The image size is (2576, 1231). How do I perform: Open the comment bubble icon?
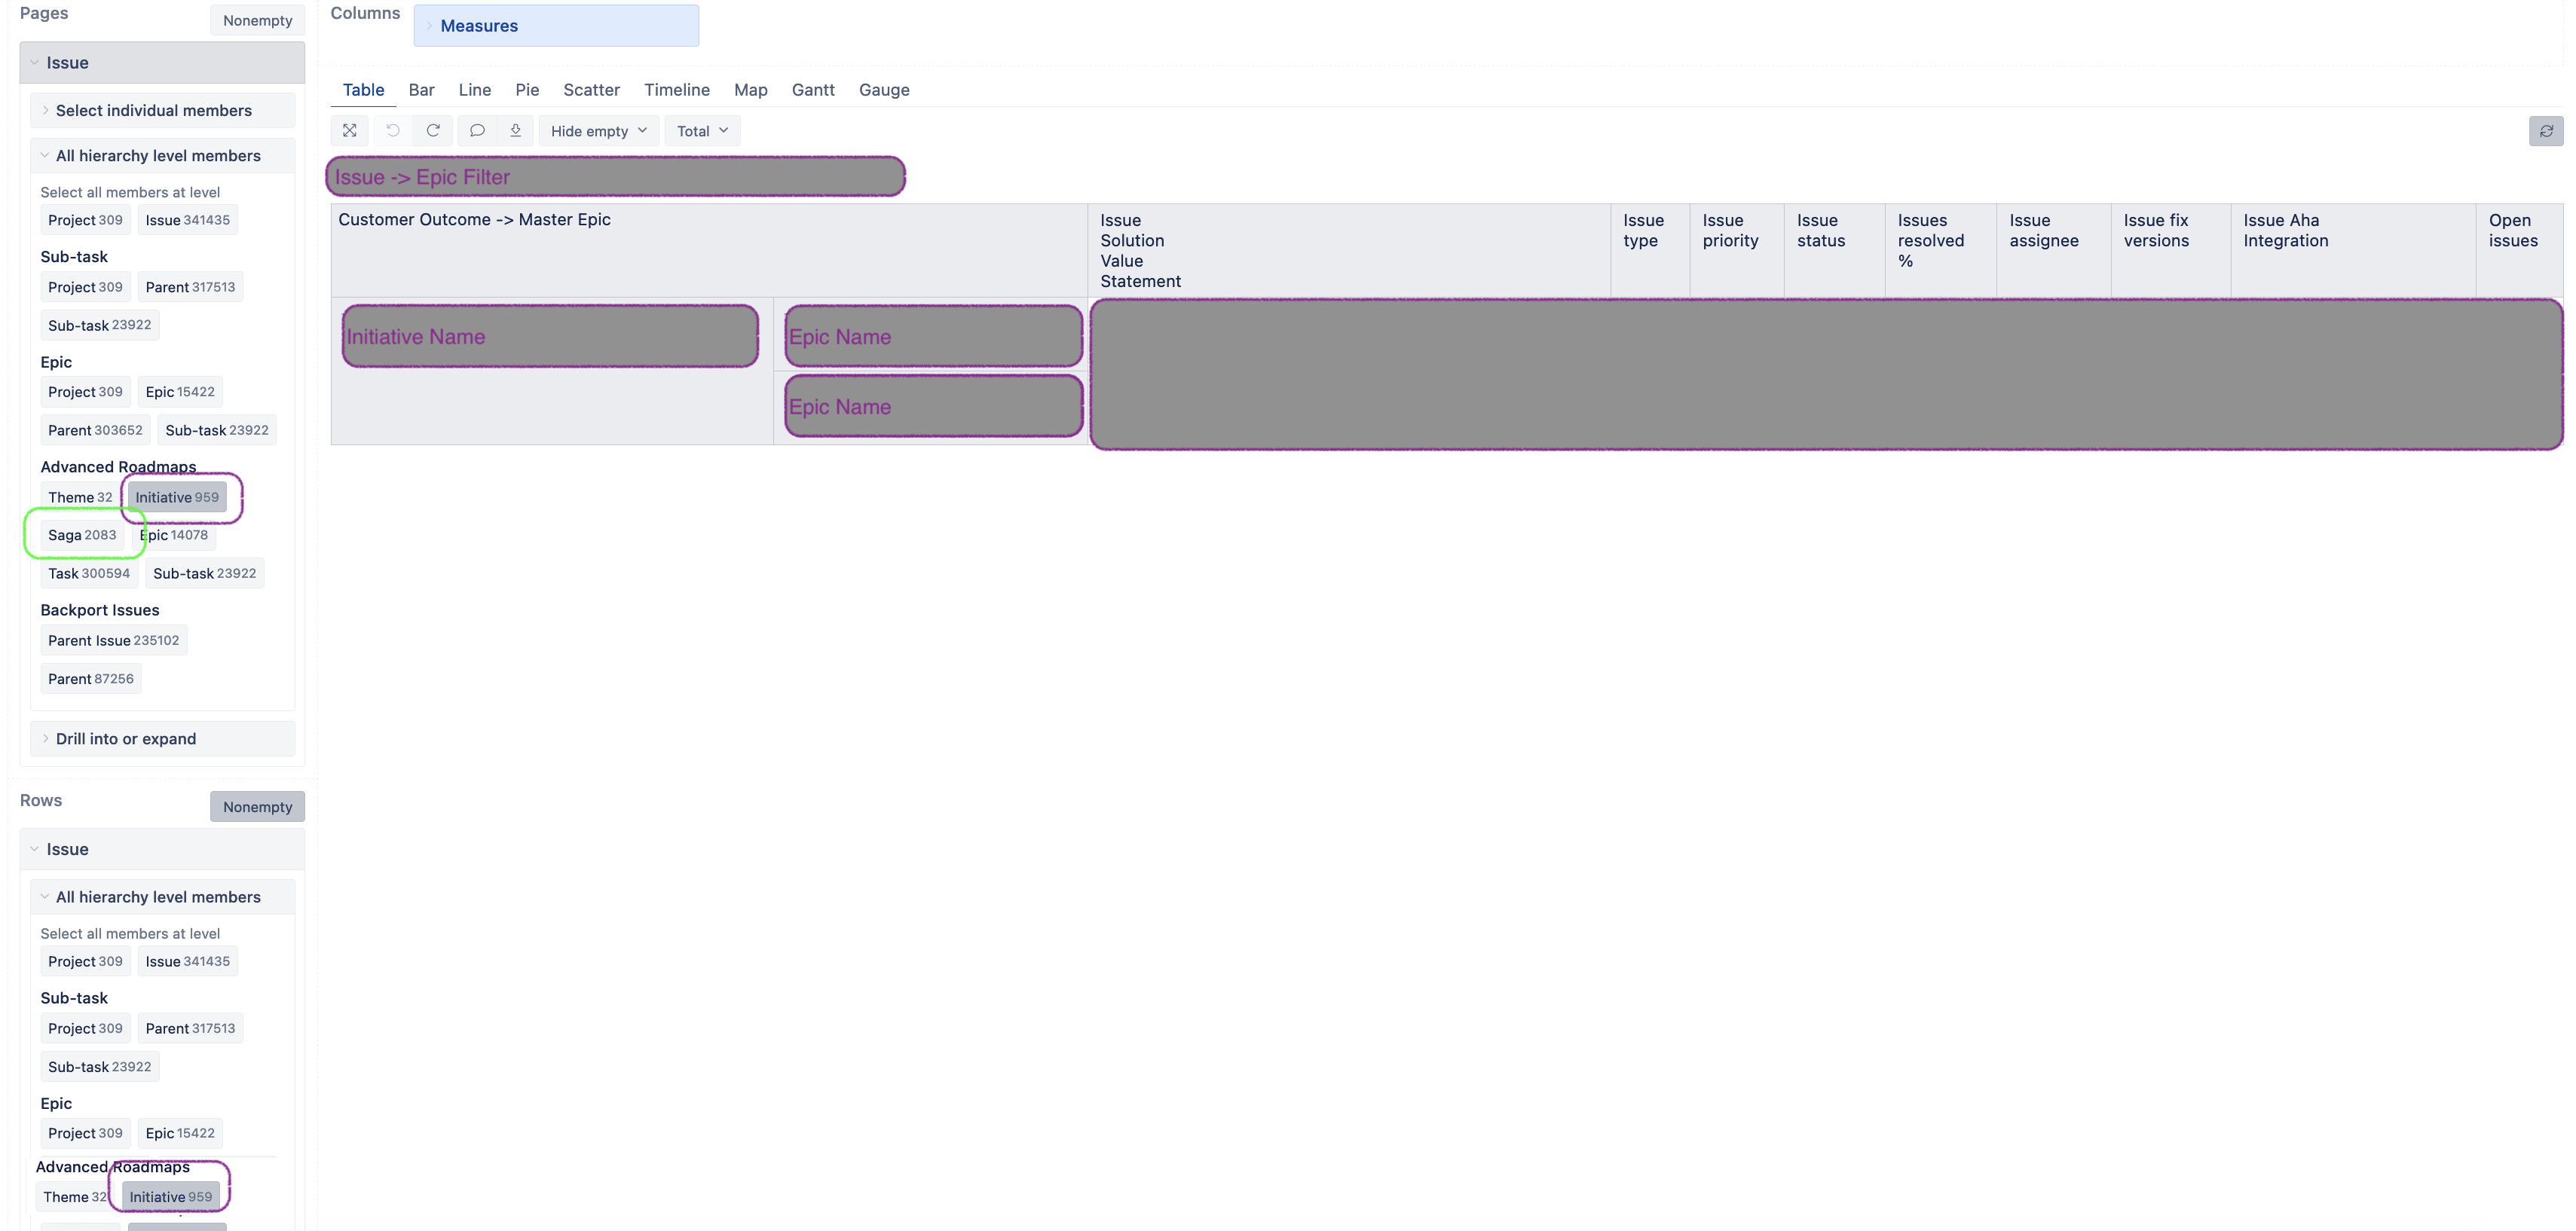[477, 131]
